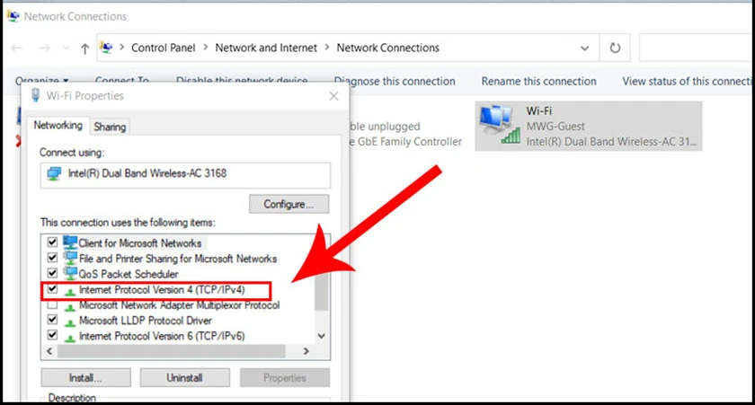The width and height of the screenshot is (755, 405).
Task: Click the forward navigation arrow
Action: coord(44,48)
